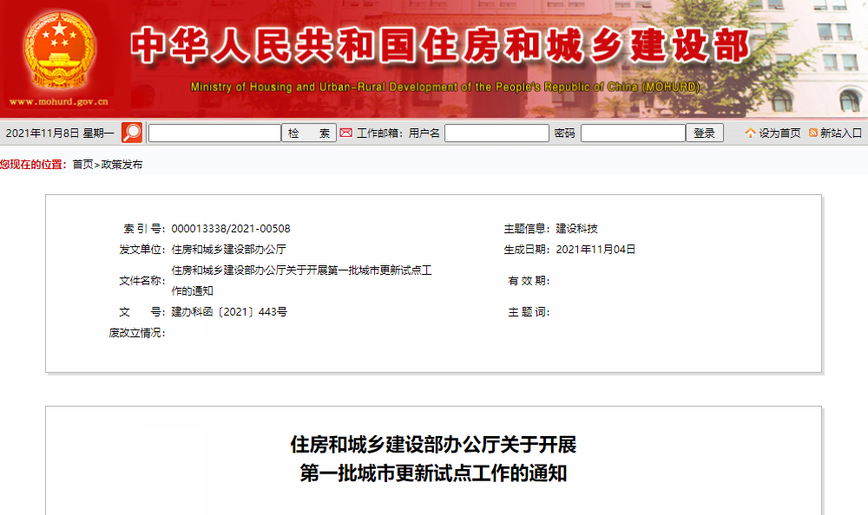This screenshot has width=868, height=515.
Task: Click the envelope icon beside 工作邮箱
Action: click(x=346, y=132)
